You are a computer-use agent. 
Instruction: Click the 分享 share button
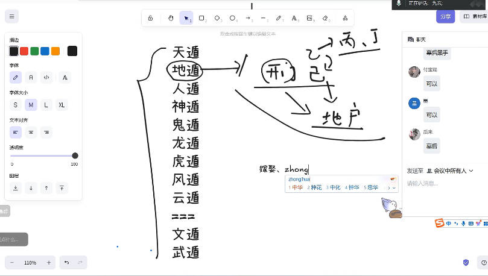click(x=446, y=16)
